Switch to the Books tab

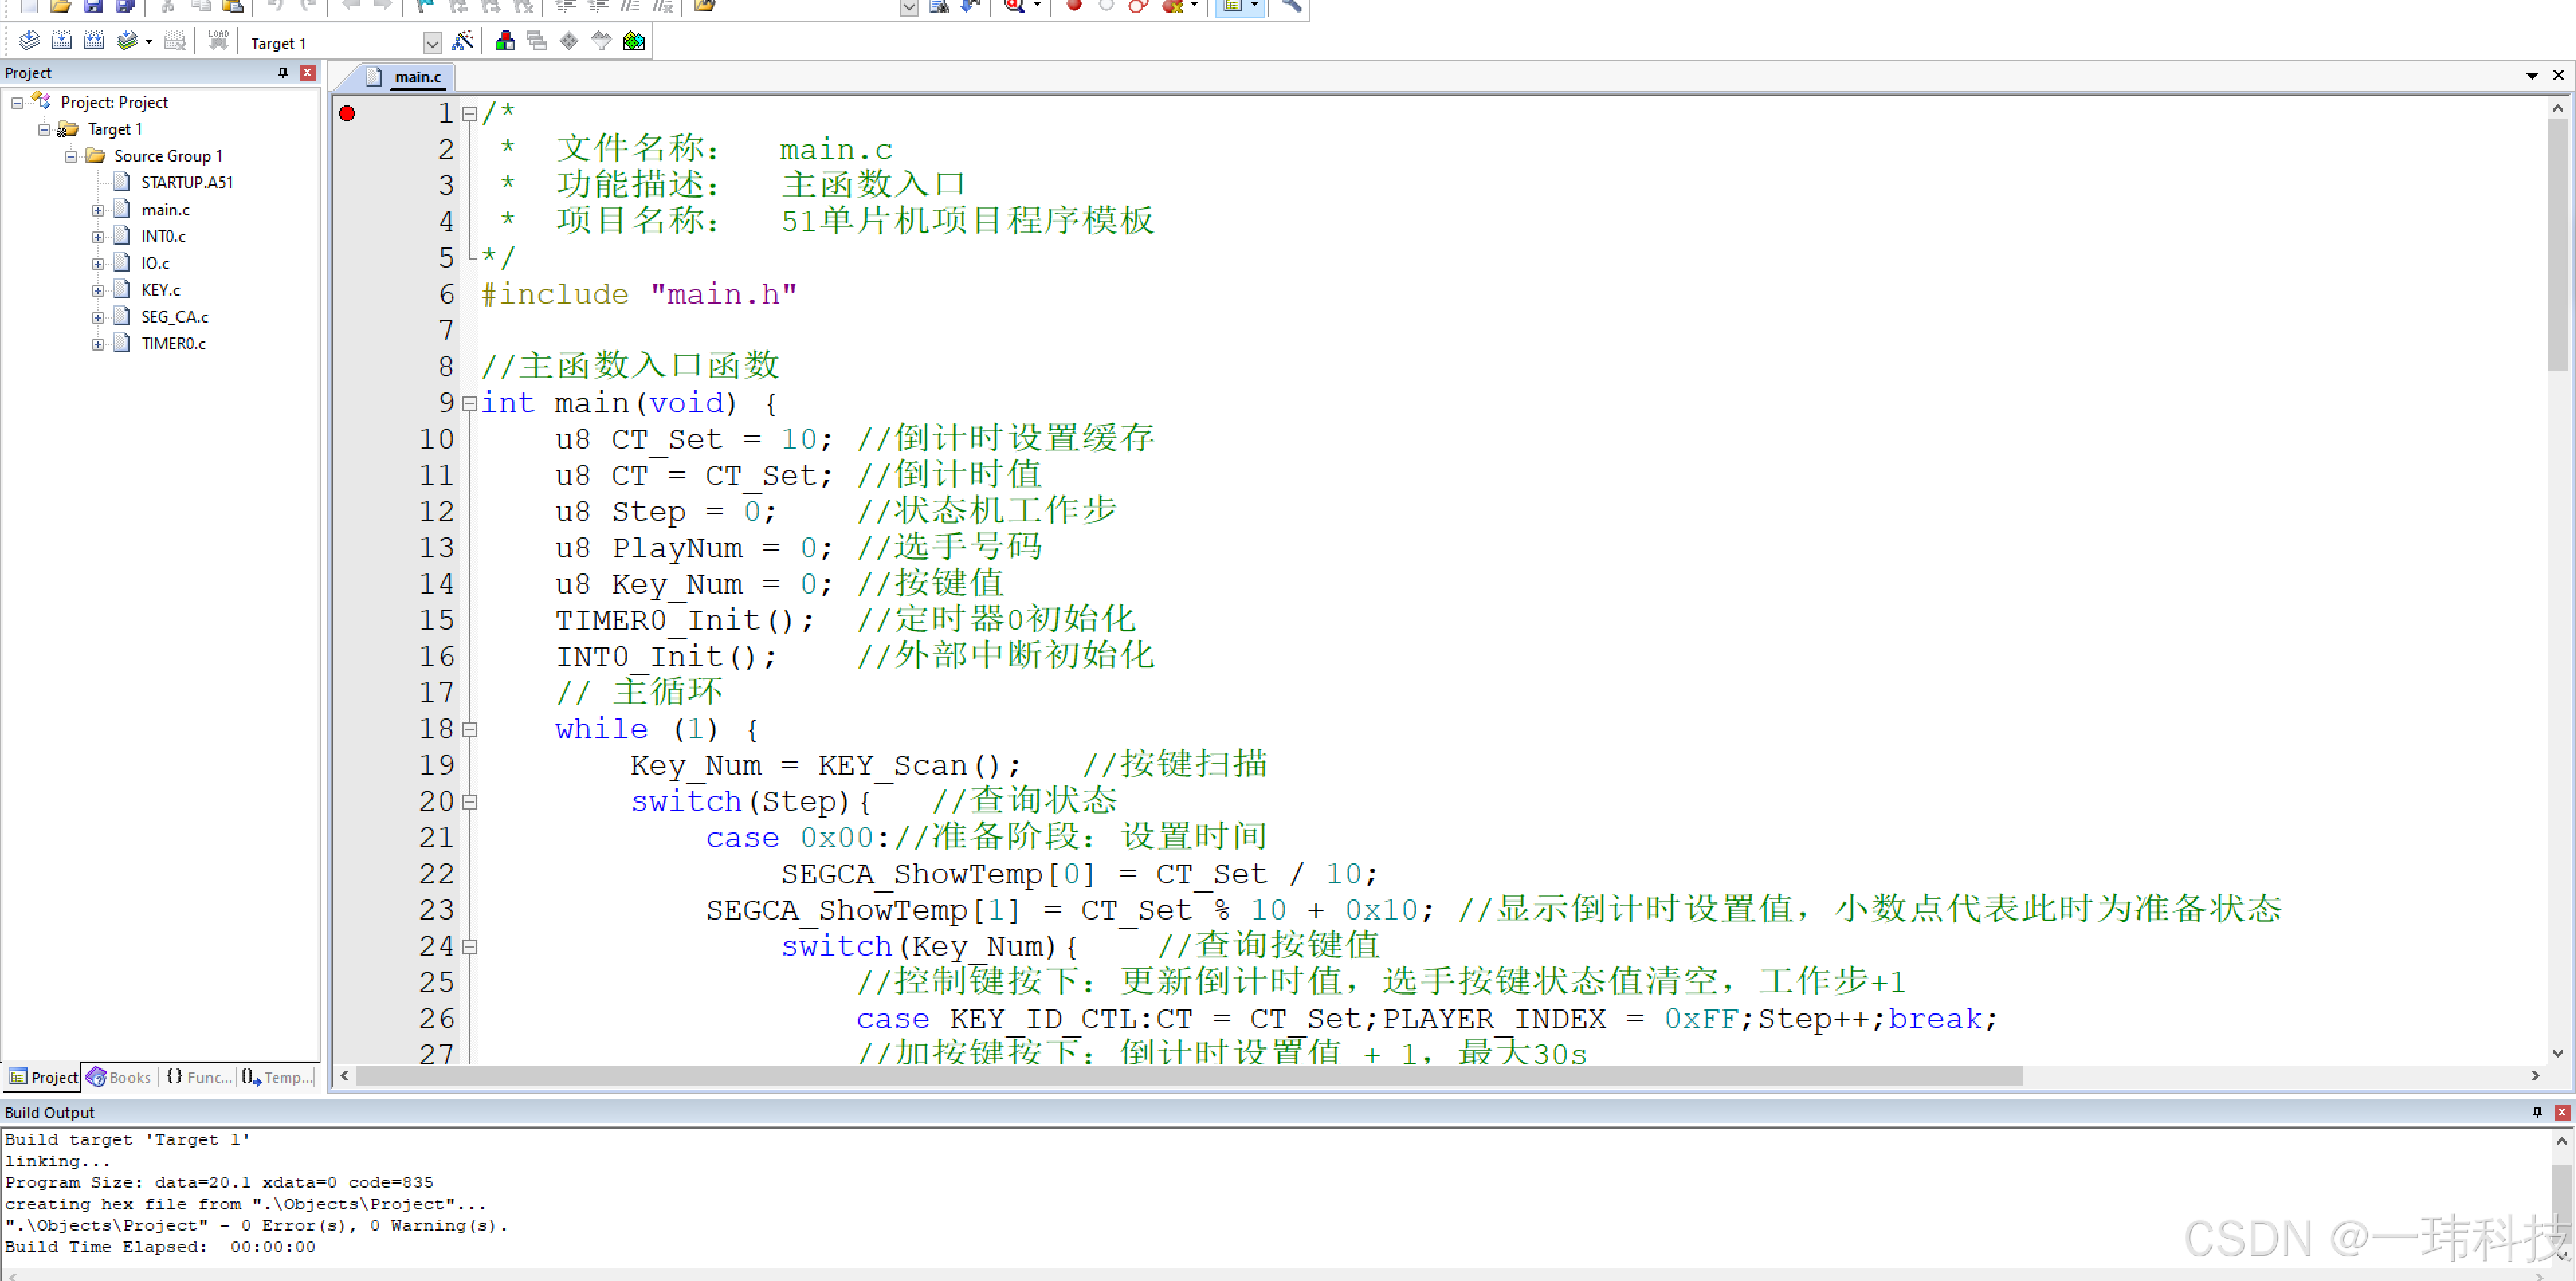(119, 1076)
